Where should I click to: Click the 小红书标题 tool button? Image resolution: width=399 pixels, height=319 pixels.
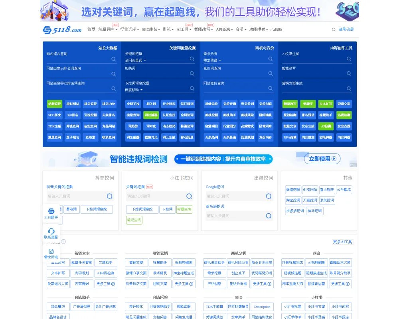pyautogui.click(x=293, y=307)
